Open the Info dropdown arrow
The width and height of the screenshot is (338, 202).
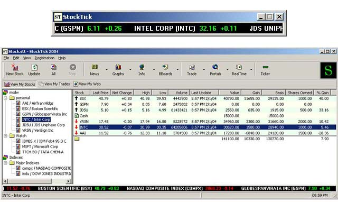point(154,69)
